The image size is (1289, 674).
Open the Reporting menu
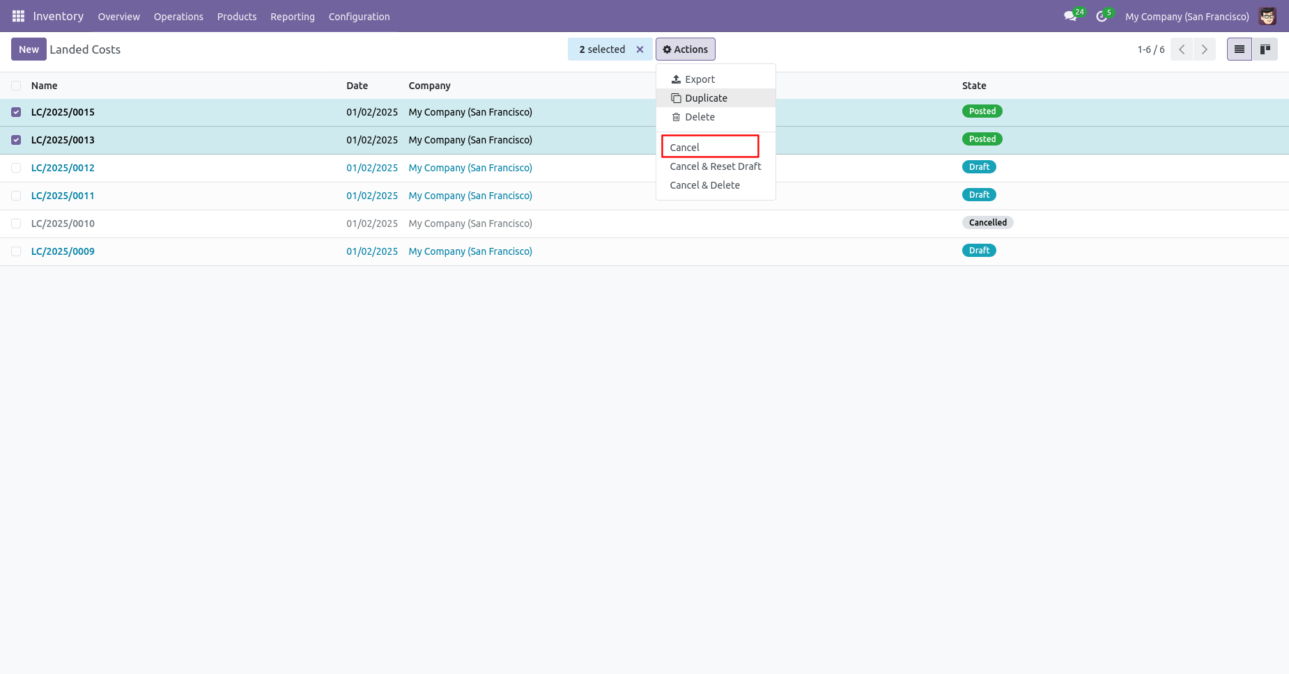[x=293, y=17]
